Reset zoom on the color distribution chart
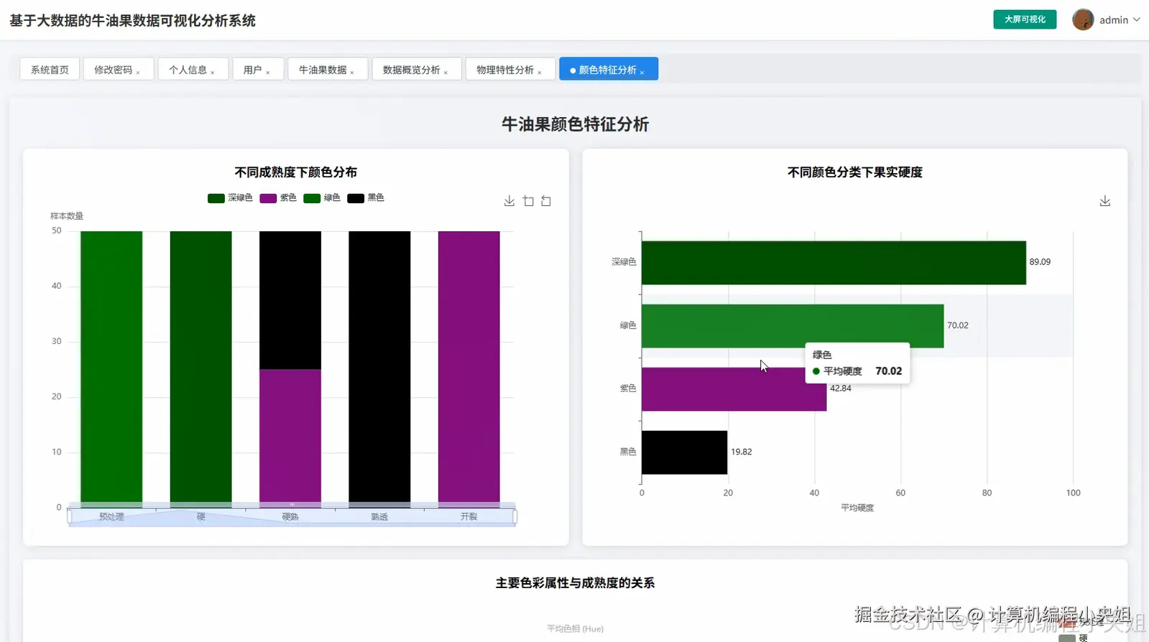The image size is (1149, 642). pos(546,201)
